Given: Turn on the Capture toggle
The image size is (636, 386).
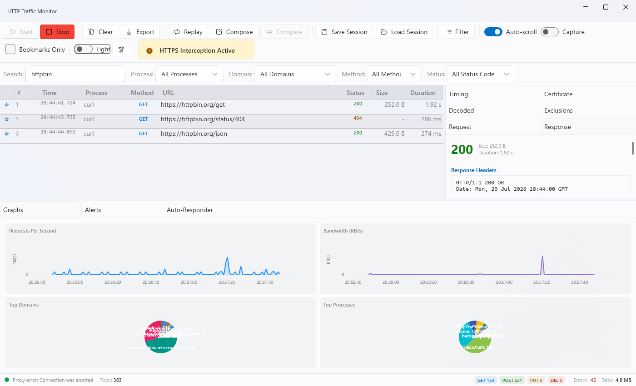Looking at the screenshot, I should pos(550,32).
